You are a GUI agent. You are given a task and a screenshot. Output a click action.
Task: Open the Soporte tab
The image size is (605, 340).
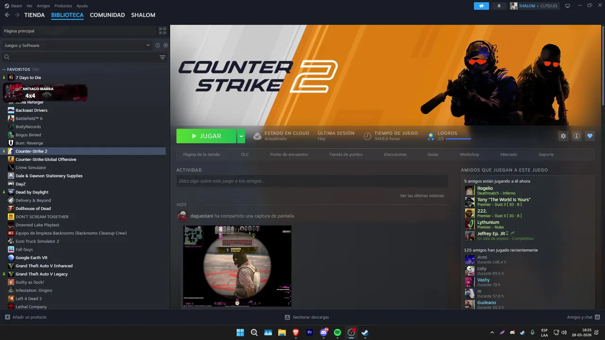(546, 154)
